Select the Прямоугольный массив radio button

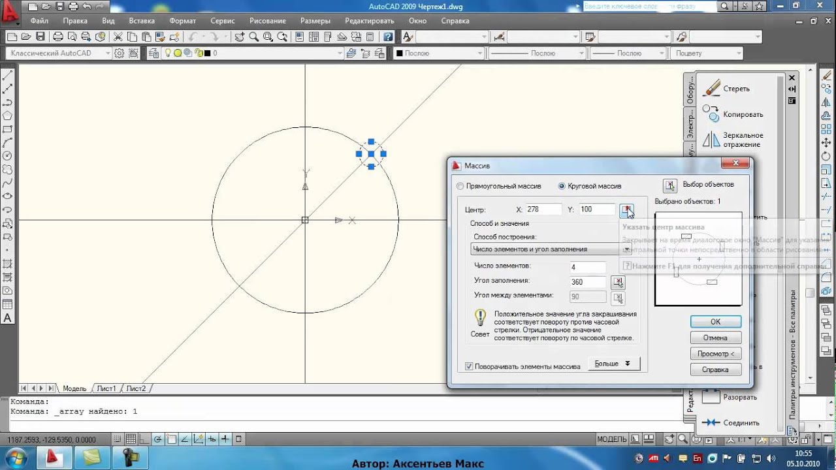460,186
